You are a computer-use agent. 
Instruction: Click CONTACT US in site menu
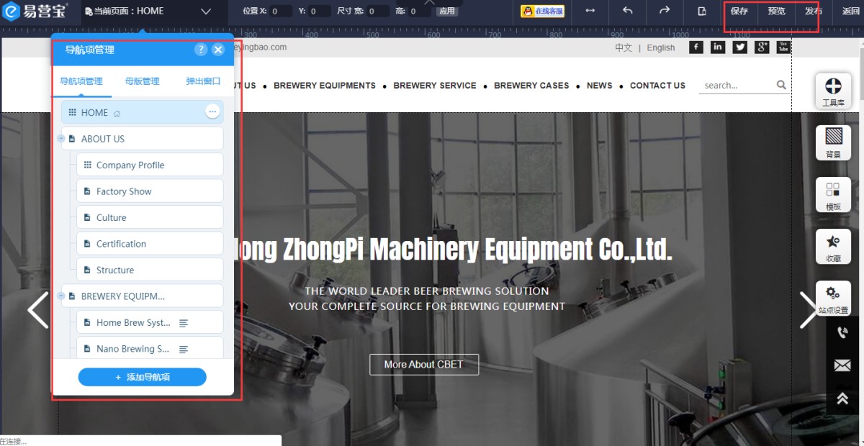[x=657, y=85]
